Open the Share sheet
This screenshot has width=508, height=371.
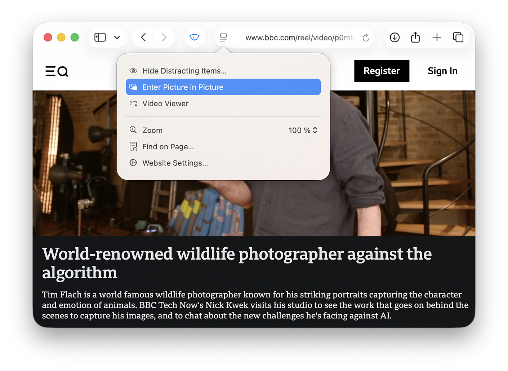415,37
